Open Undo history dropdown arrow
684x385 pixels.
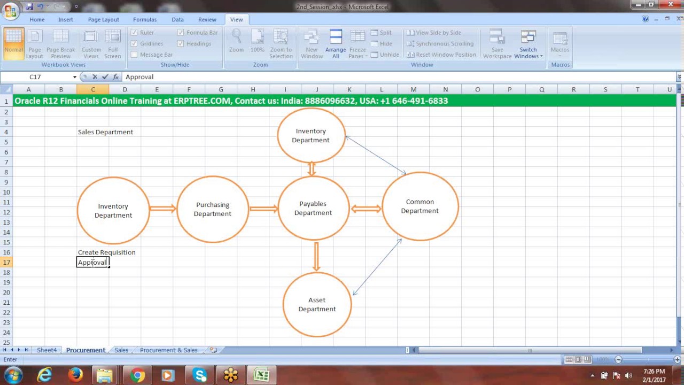click(48, 7)
